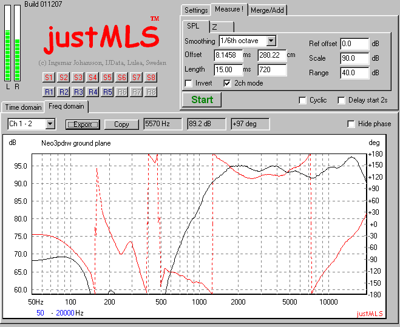Uncheck the 2ch mode checkbox
This screenshot has height=327, width=400.
coord(227,83)
